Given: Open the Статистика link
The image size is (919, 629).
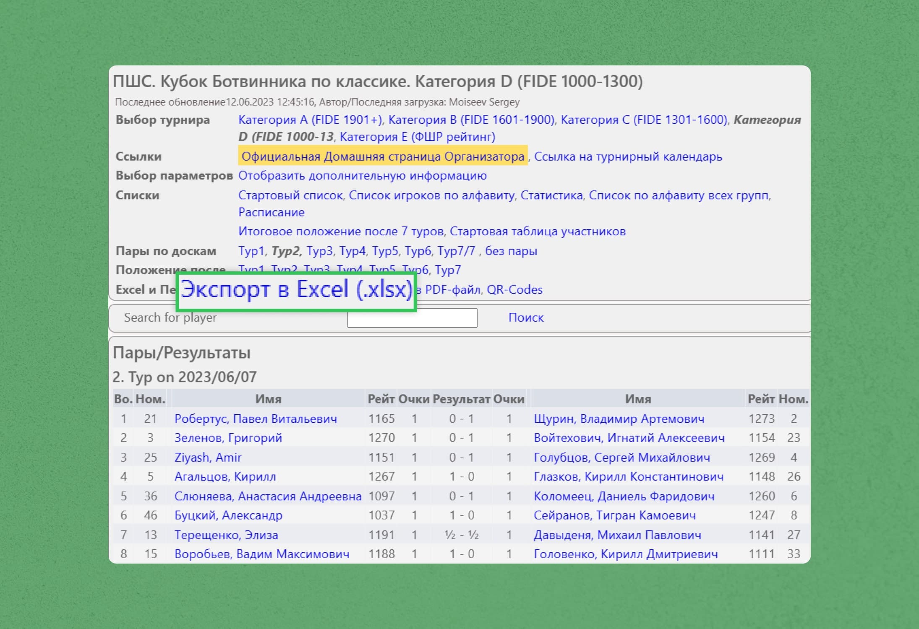Looking at the screenshot, I should tap(551, 195).
